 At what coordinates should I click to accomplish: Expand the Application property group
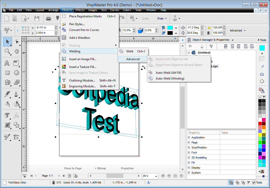(x=189, y=137)
